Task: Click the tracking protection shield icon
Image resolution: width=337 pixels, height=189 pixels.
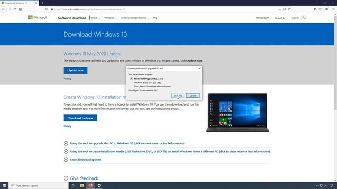Action: pos(47,9)
